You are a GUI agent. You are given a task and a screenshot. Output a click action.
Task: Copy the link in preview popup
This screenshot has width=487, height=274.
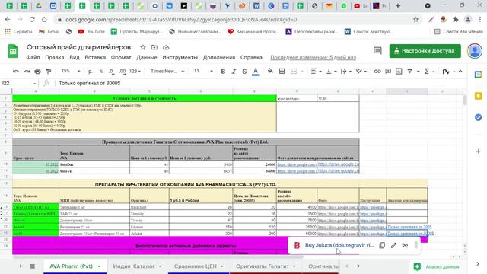382,245
